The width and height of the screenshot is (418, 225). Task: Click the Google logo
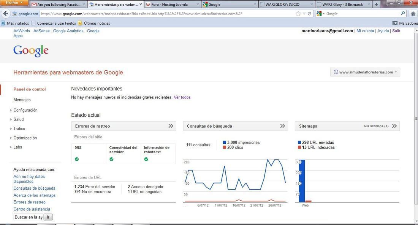31,51
